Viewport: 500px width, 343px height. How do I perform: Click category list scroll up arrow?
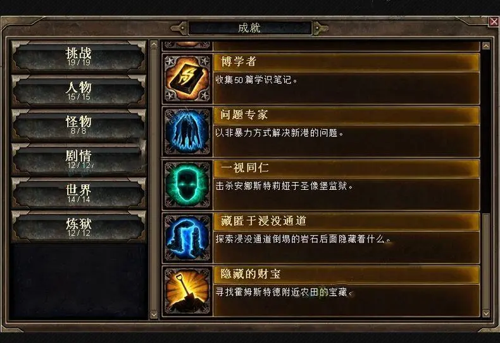tap(154, 44)
